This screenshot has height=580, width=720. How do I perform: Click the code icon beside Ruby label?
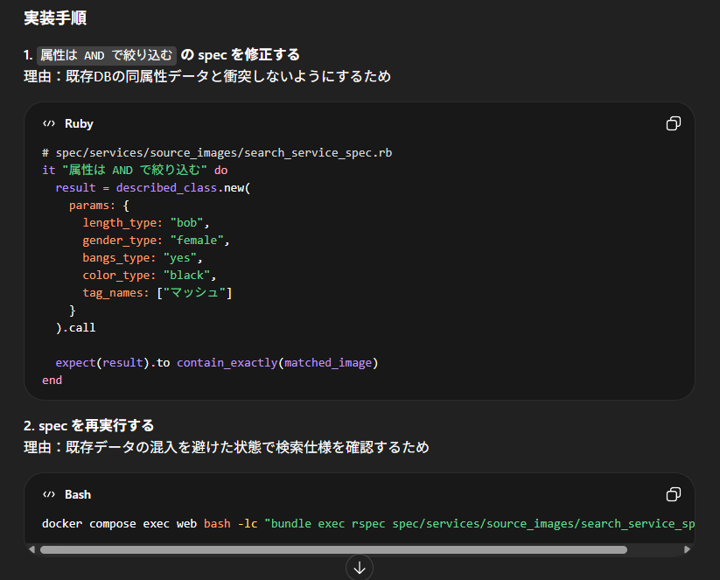click(49, 123)
